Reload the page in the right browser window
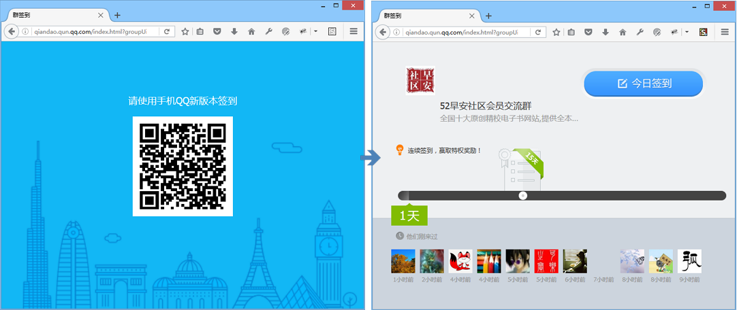This screenshot has width=737, height=310. tap(537, 31)
